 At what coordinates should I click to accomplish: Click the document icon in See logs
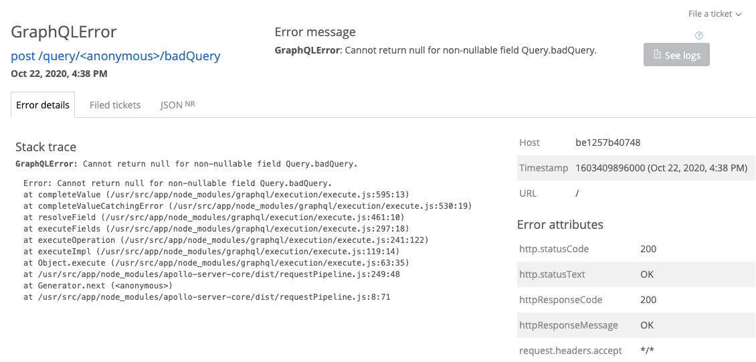tap(657, 54)
